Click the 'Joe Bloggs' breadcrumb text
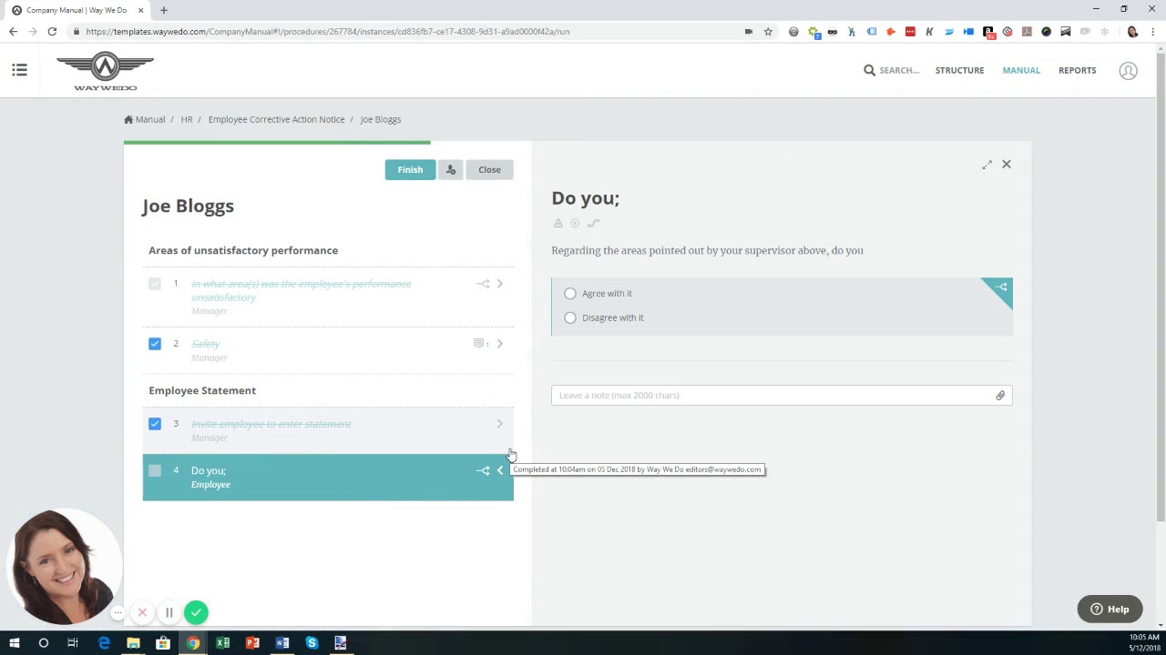Viewport: 1166px width, 655px height. pyautogui.click(x=380, y=119)
